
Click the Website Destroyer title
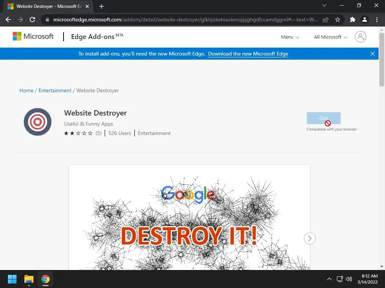pyautogui.click(x=95, y=113)
